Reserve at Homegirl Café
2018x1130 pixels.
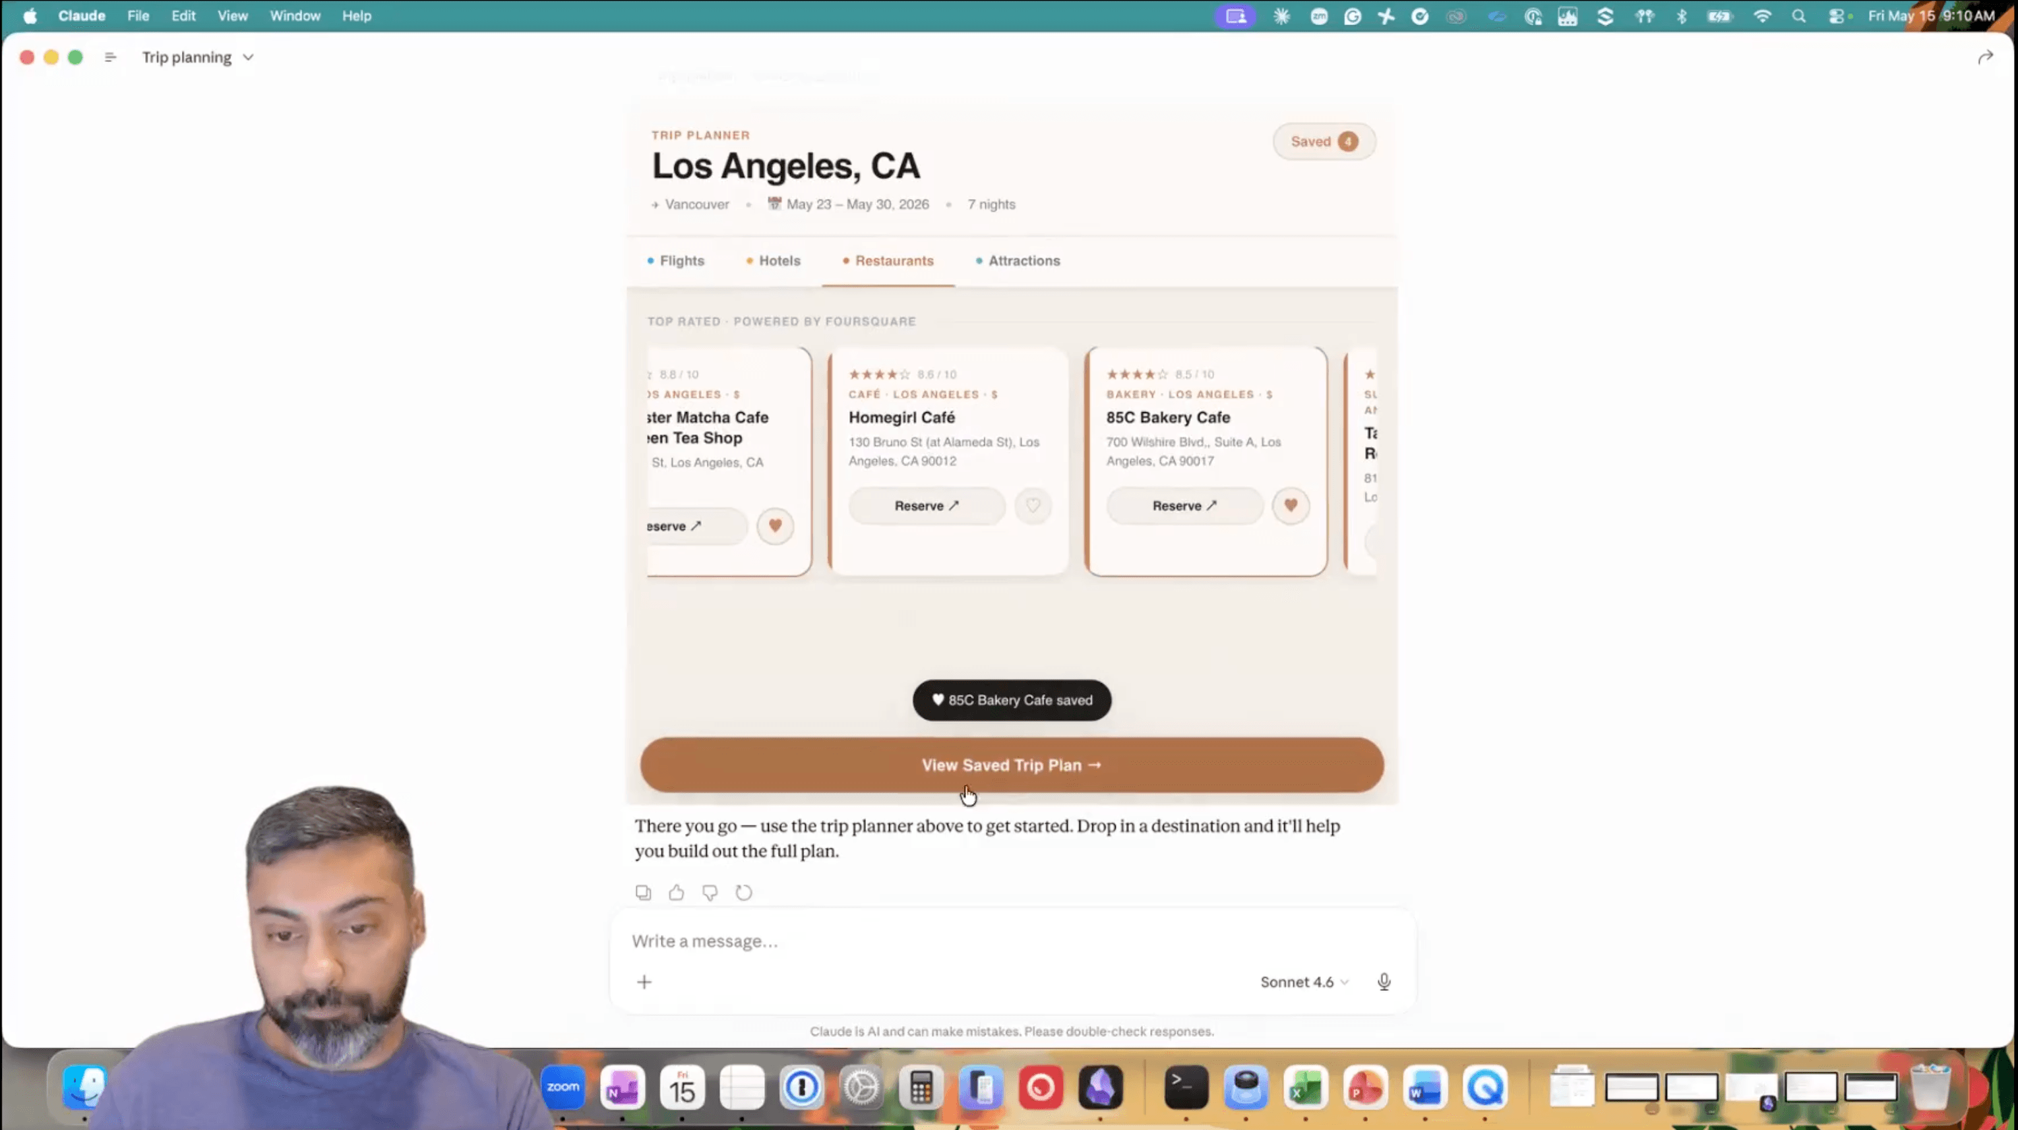(927, 506)
